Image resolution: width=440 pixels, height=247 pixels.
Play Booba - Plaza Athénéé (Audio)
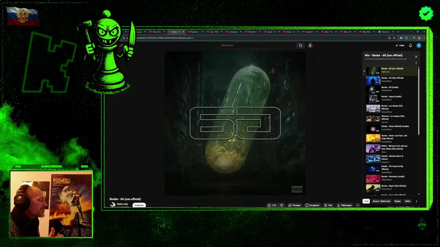click(391, 129)
